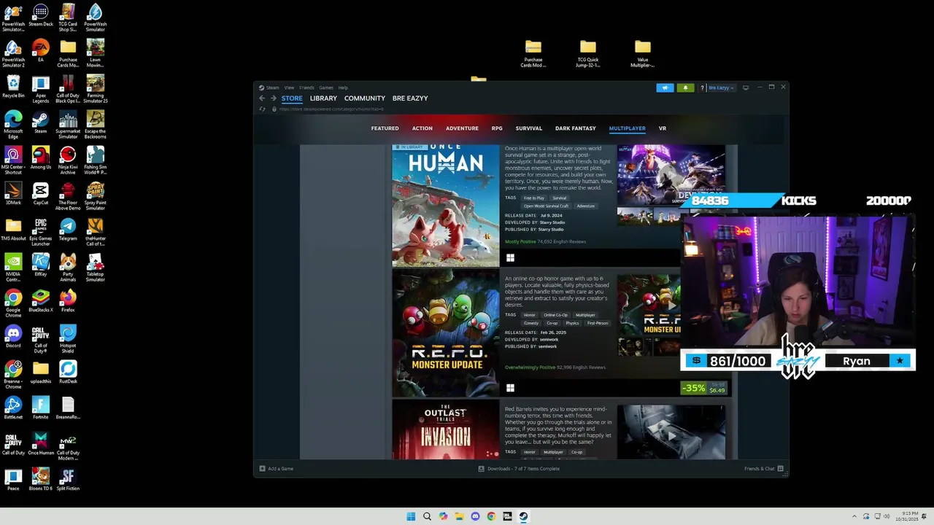Open the Windows Start menu
Image resolution: width=934 pixels, height=525 pixels.
pos(411,516)
